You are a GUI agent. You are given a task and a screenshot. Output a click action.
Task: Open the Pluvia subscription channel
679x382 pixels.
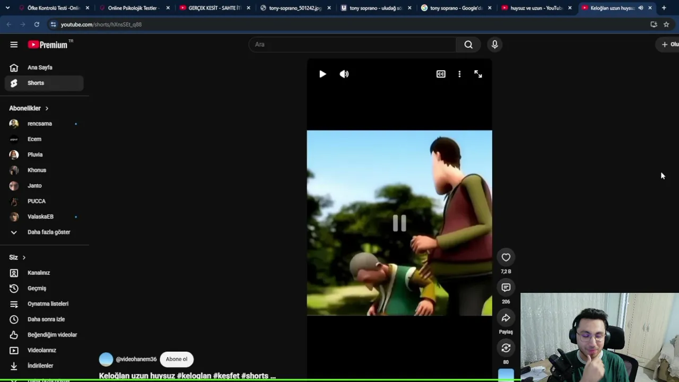45,154
